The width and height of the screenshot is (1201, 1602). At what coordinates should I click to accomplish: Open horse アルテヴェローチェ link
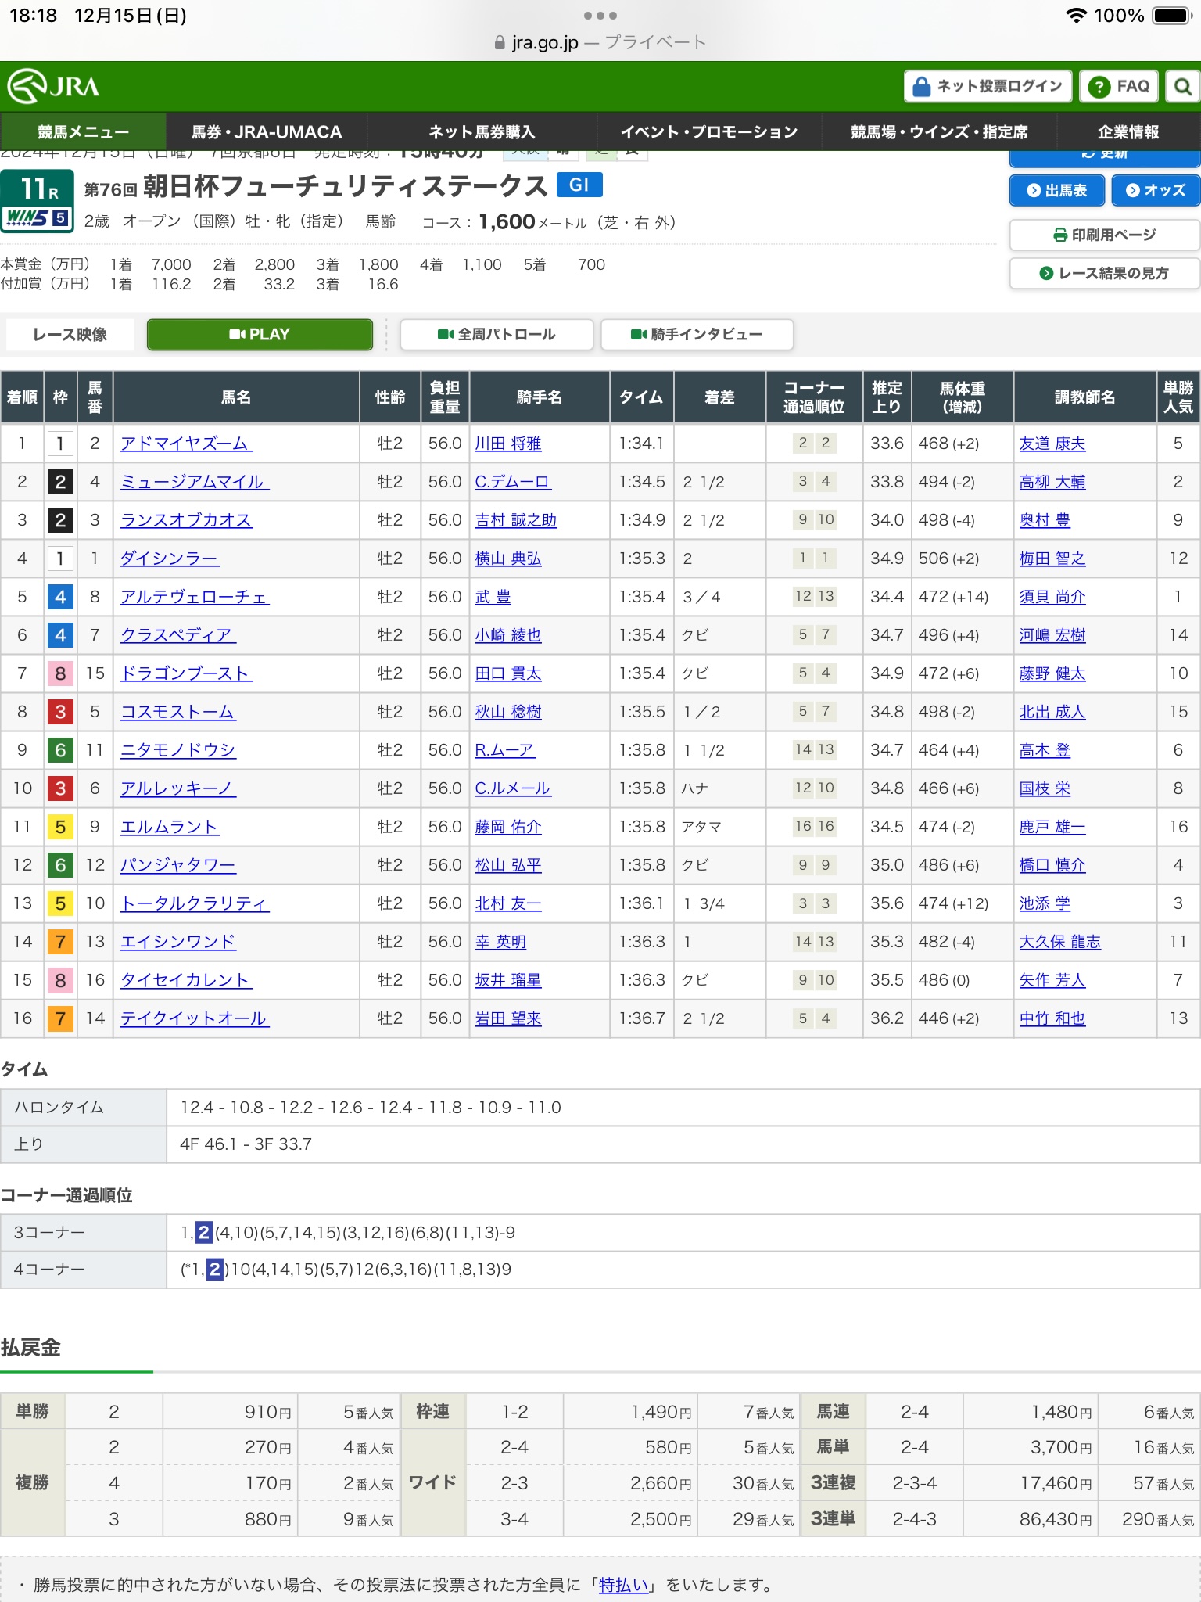tap(195, 597)
